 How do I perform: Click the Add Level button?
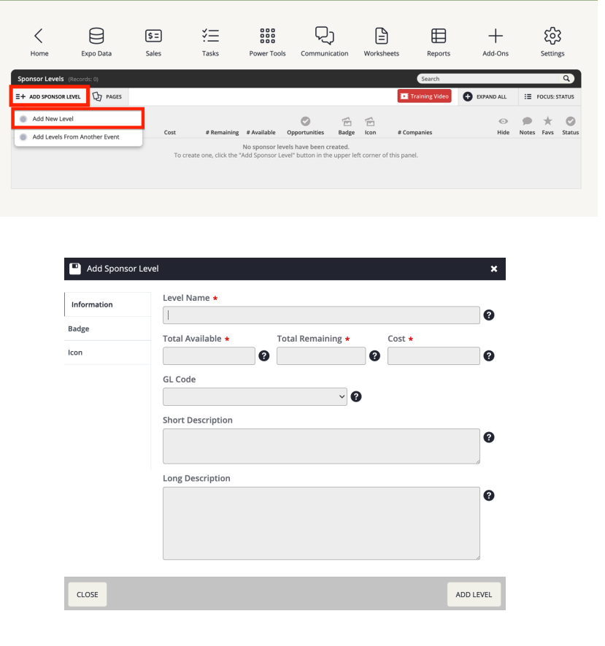tap(474, 594)
